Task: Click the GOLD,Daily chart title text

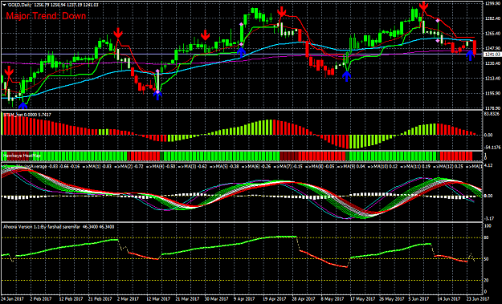Action: (21, 5)
